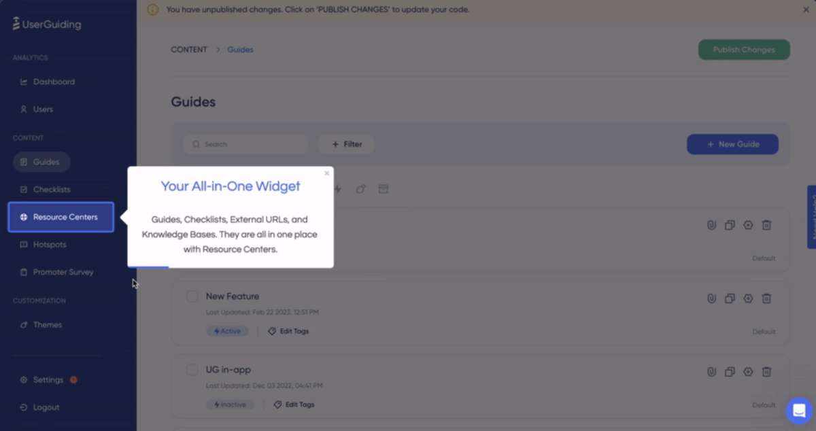Click the Settings notification badge
This screenshot has height=431, width=816.
73,380
